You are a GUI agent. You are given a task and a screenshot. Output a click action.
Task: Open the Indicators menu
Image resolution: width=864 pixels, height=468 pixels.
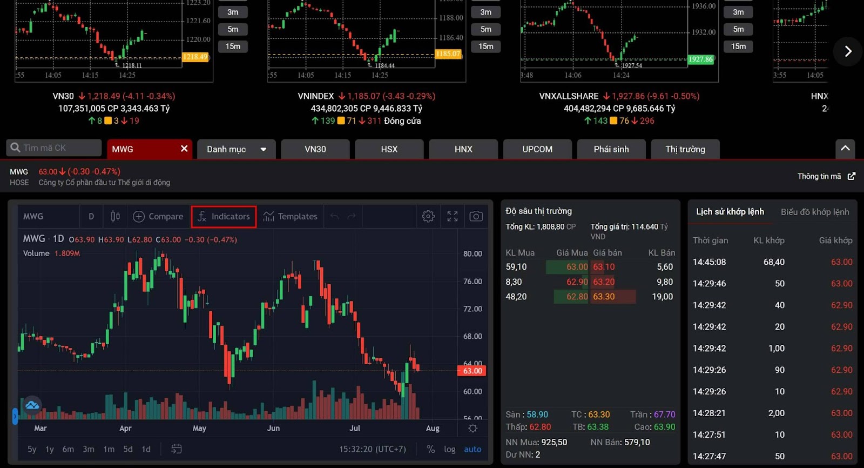(x=224, y=216)
